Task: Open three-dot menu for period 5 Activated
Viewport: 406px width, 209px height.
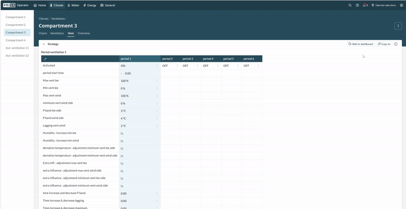Action: (x=238, y=66)
